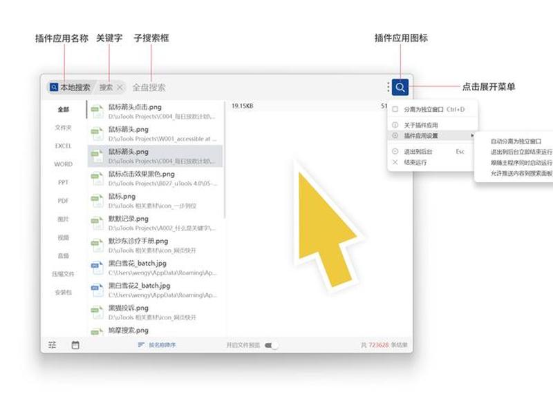This screenshot has width=553, height=414.
Task: Open the calendar date filter icon
Action: pos(75,344)
